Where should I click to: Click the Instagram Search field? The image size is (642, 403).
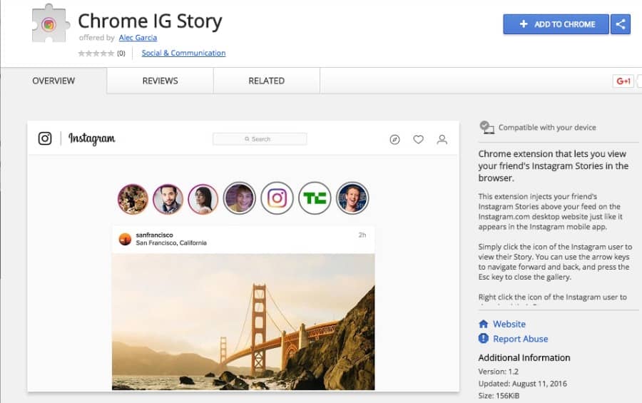point(260,139)
